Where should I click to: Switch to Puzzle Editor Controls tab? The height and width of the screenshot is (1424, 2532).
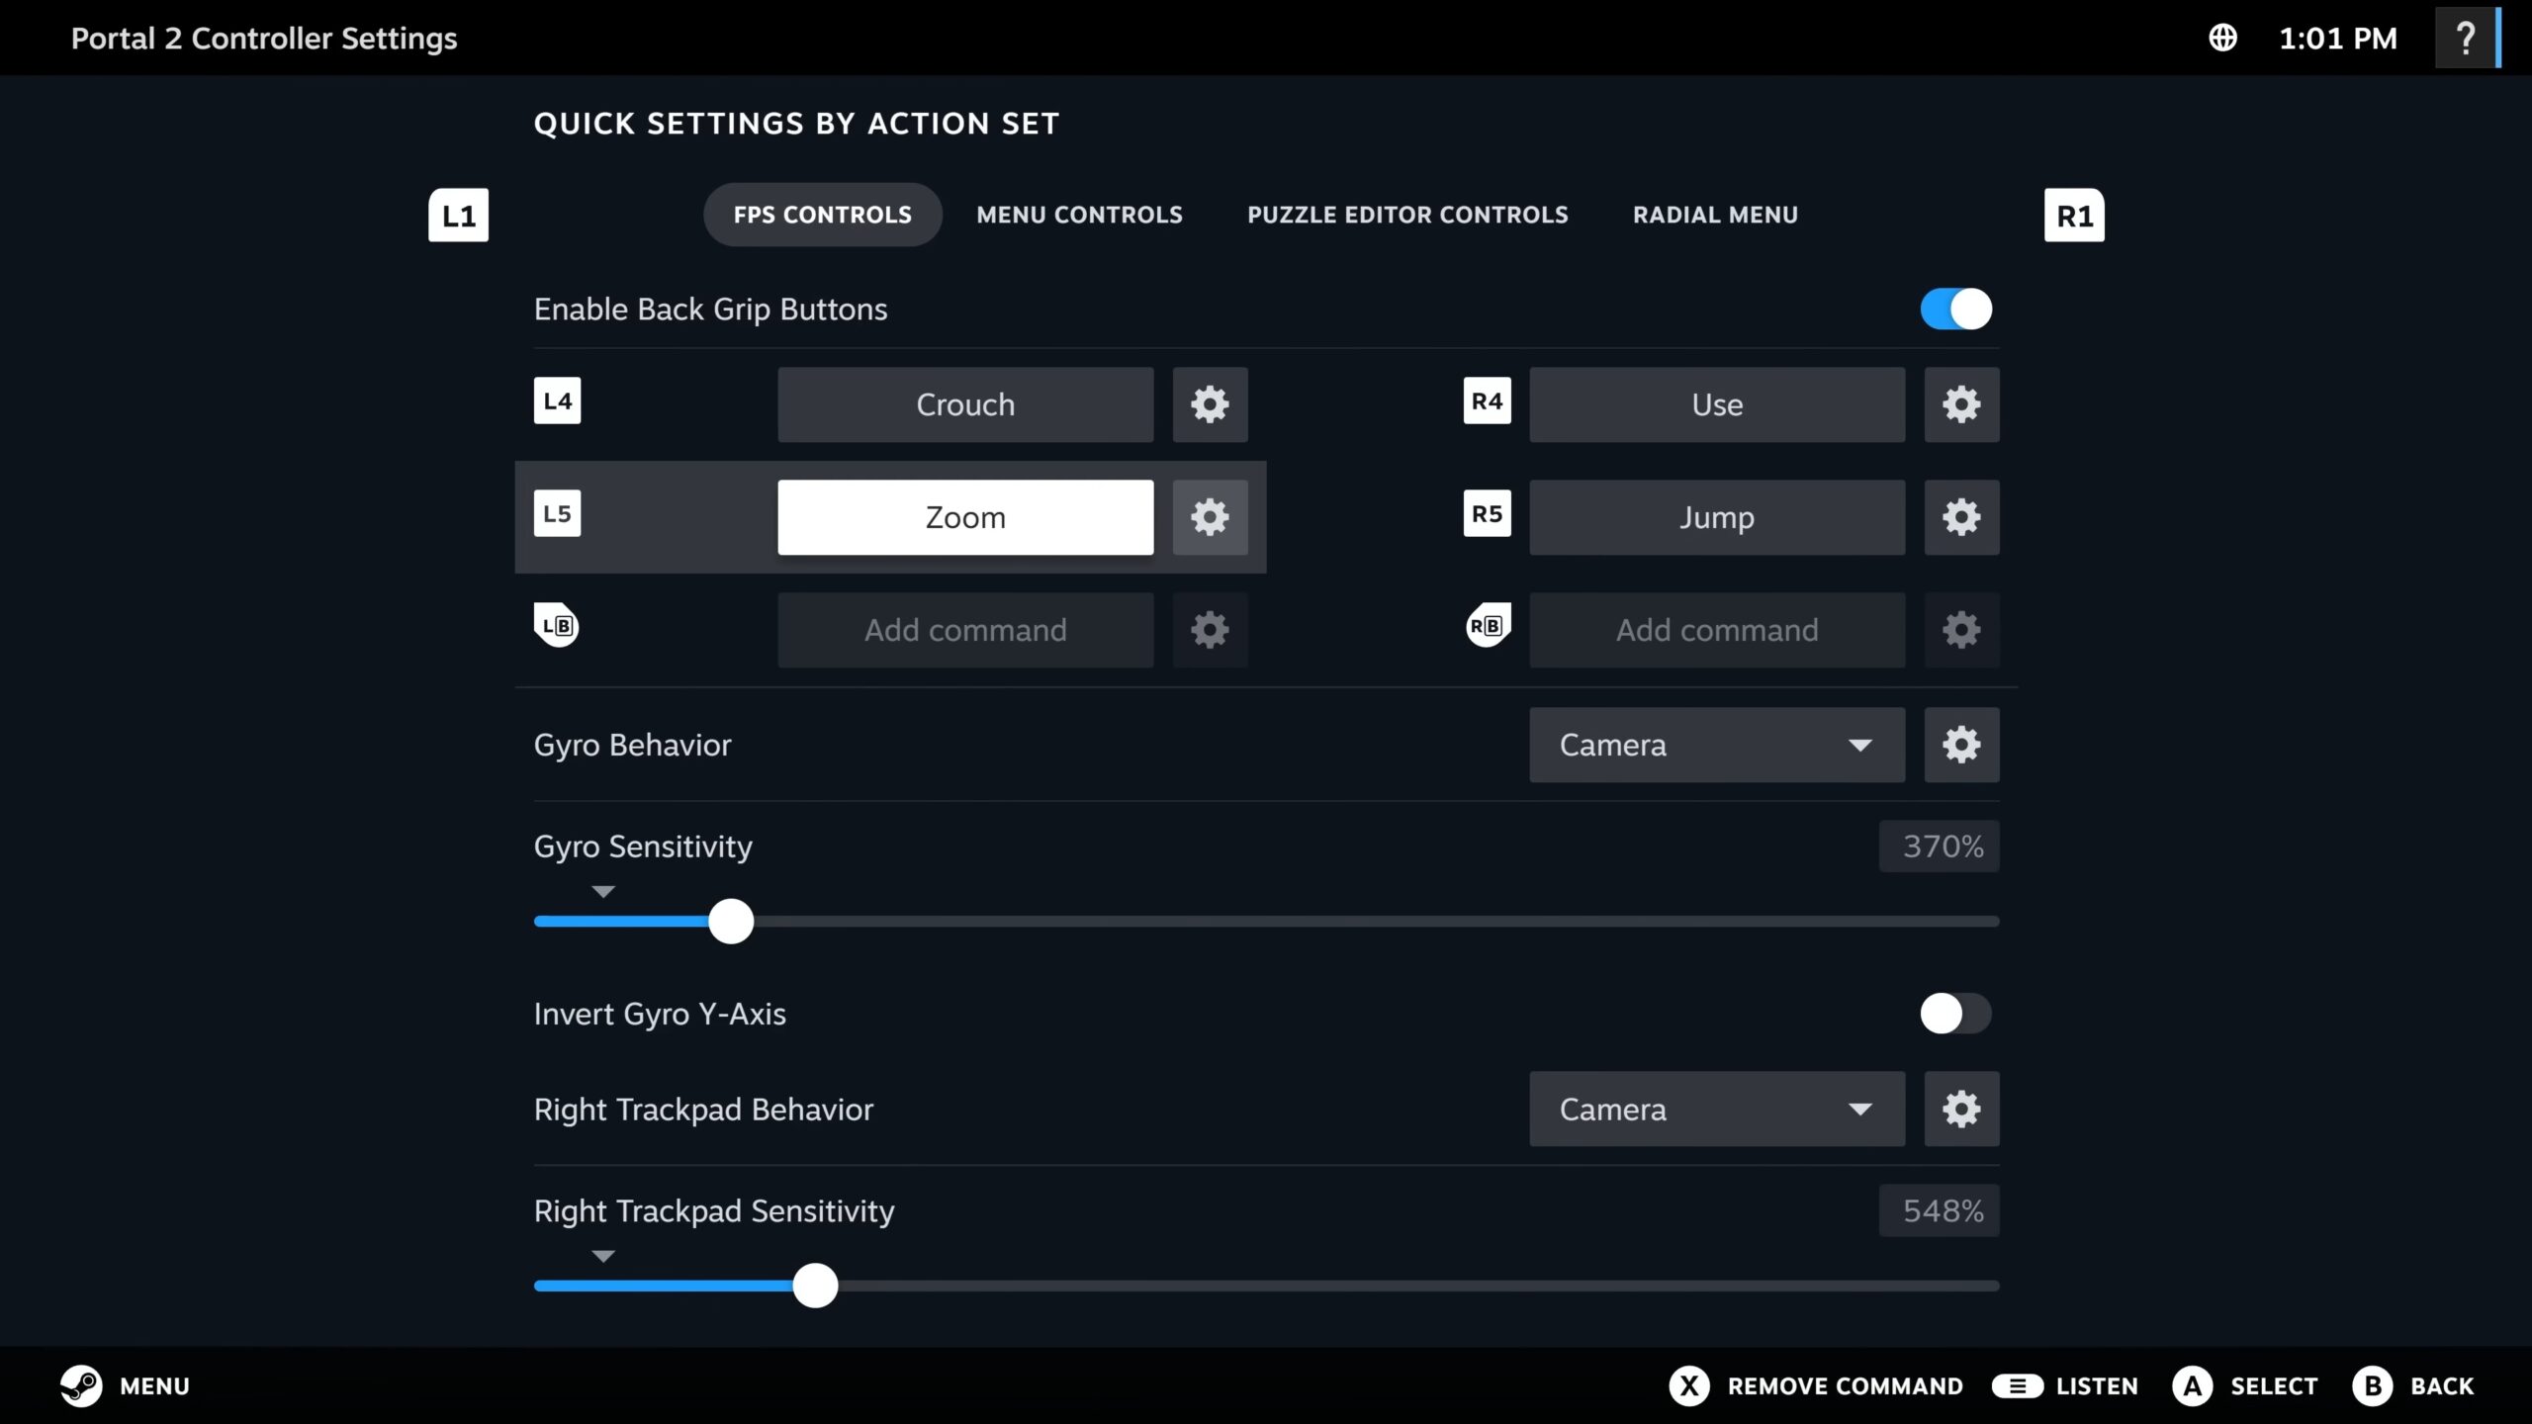click(1407, 215)
